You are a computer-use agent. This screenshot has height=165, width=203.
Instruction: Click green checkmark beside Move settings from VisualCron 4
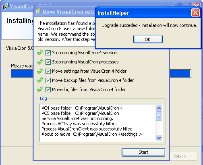(40, 71)
